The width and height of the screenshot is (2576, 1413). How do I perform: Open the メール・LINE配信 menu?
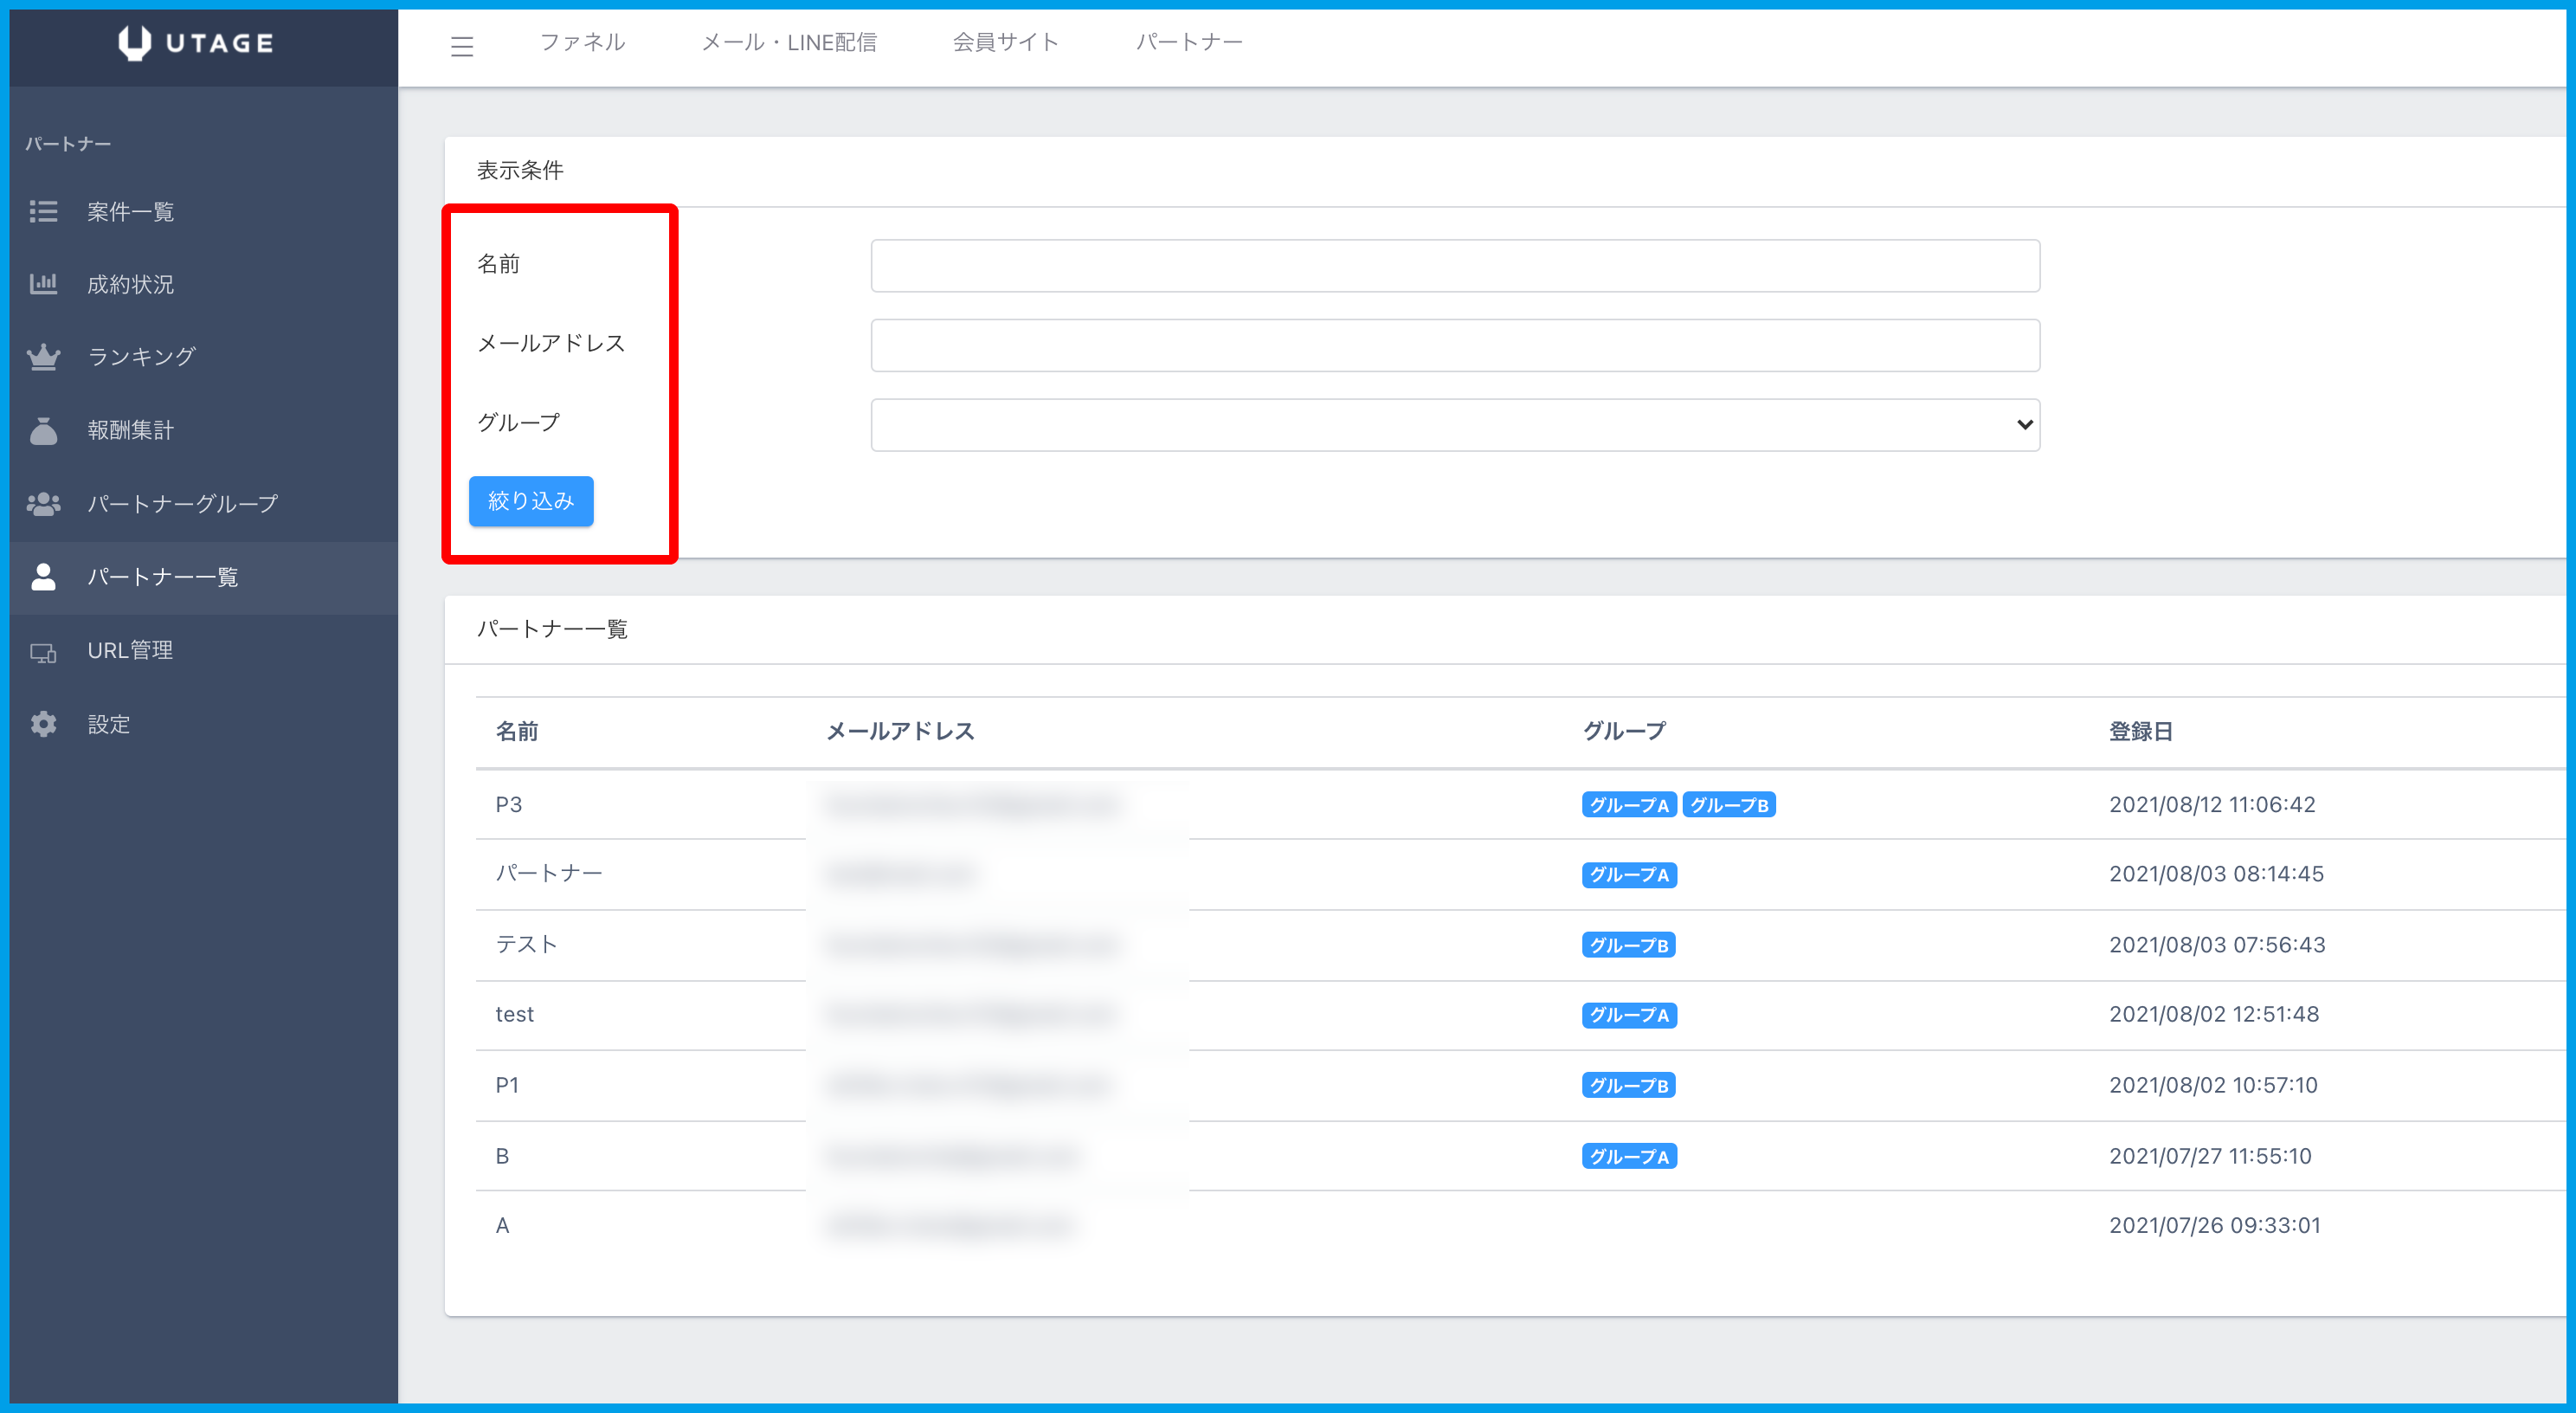click(788, 42)
